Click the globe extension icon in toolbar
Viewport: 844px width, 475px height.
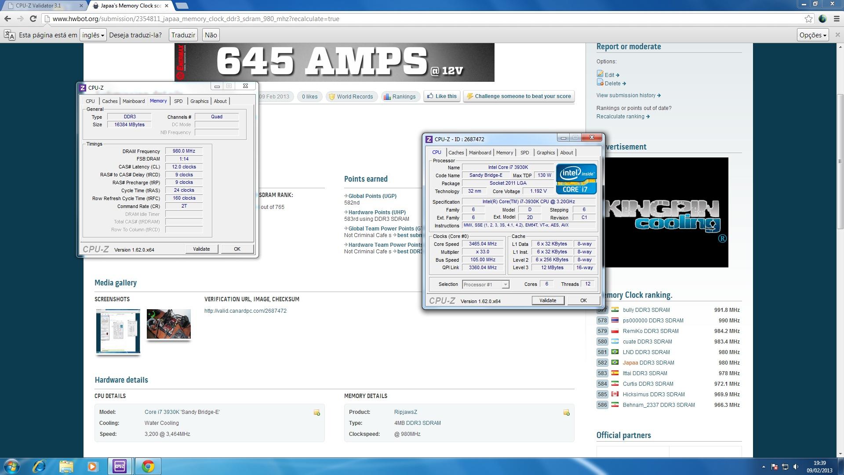click(x=822, y=18)
